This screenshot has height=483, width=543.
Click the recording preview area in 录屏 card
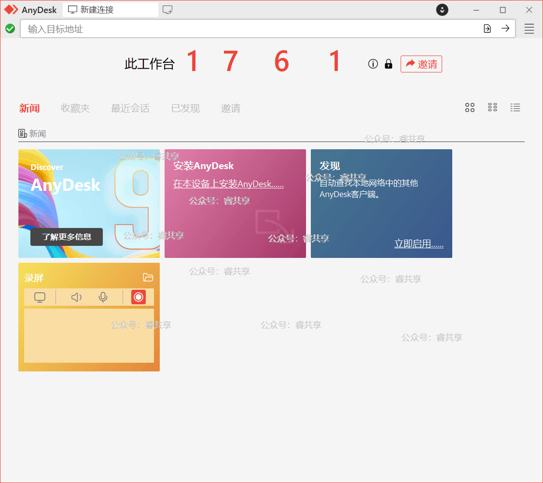pos(89,335)
